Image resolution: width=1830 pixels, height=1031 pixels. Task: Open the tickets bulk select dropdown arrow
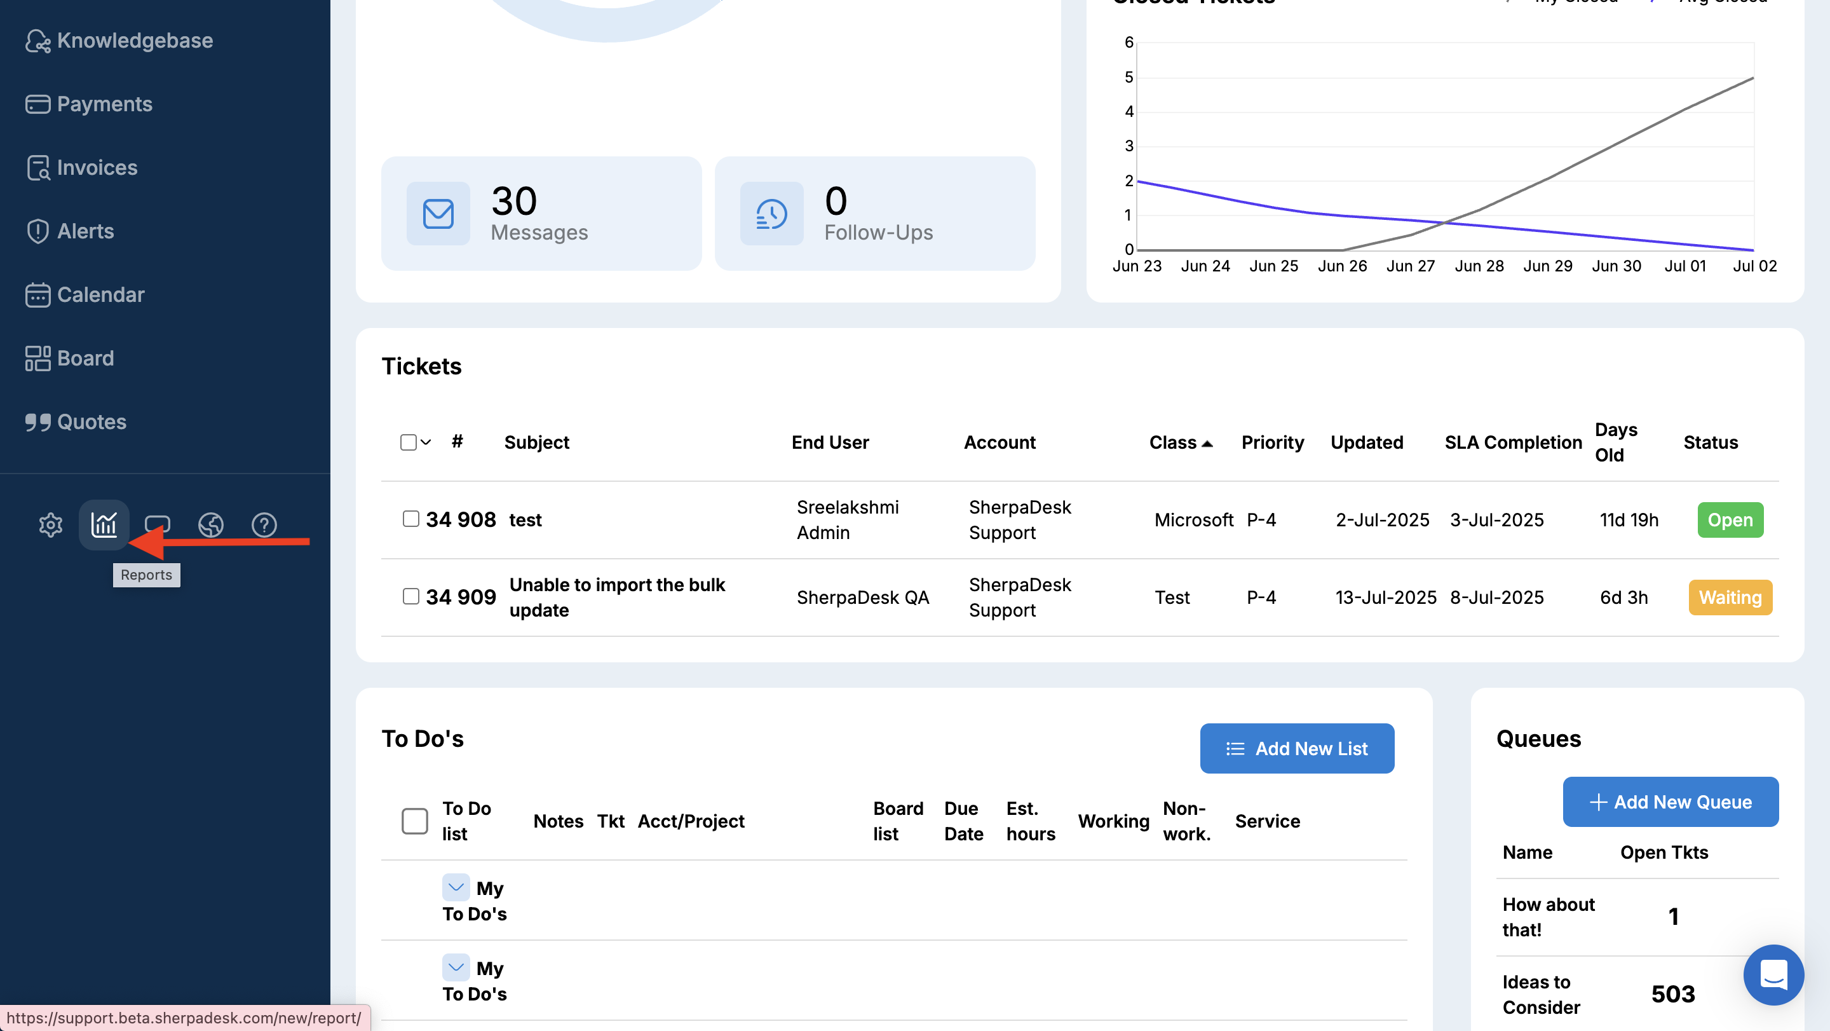426,442
